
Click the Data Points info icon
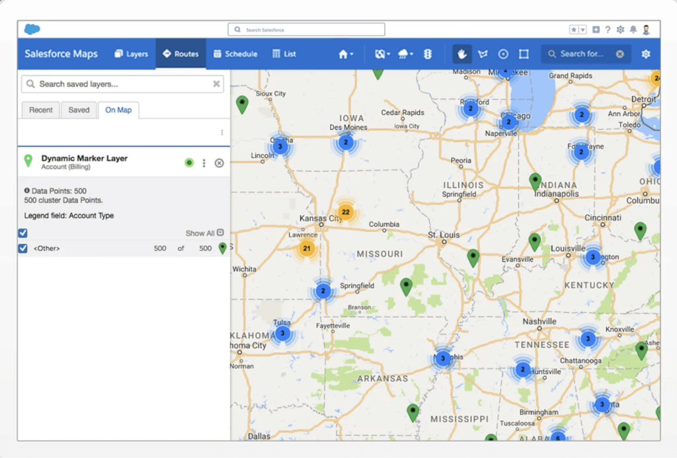pyautogui.click(x=26, y=190)
